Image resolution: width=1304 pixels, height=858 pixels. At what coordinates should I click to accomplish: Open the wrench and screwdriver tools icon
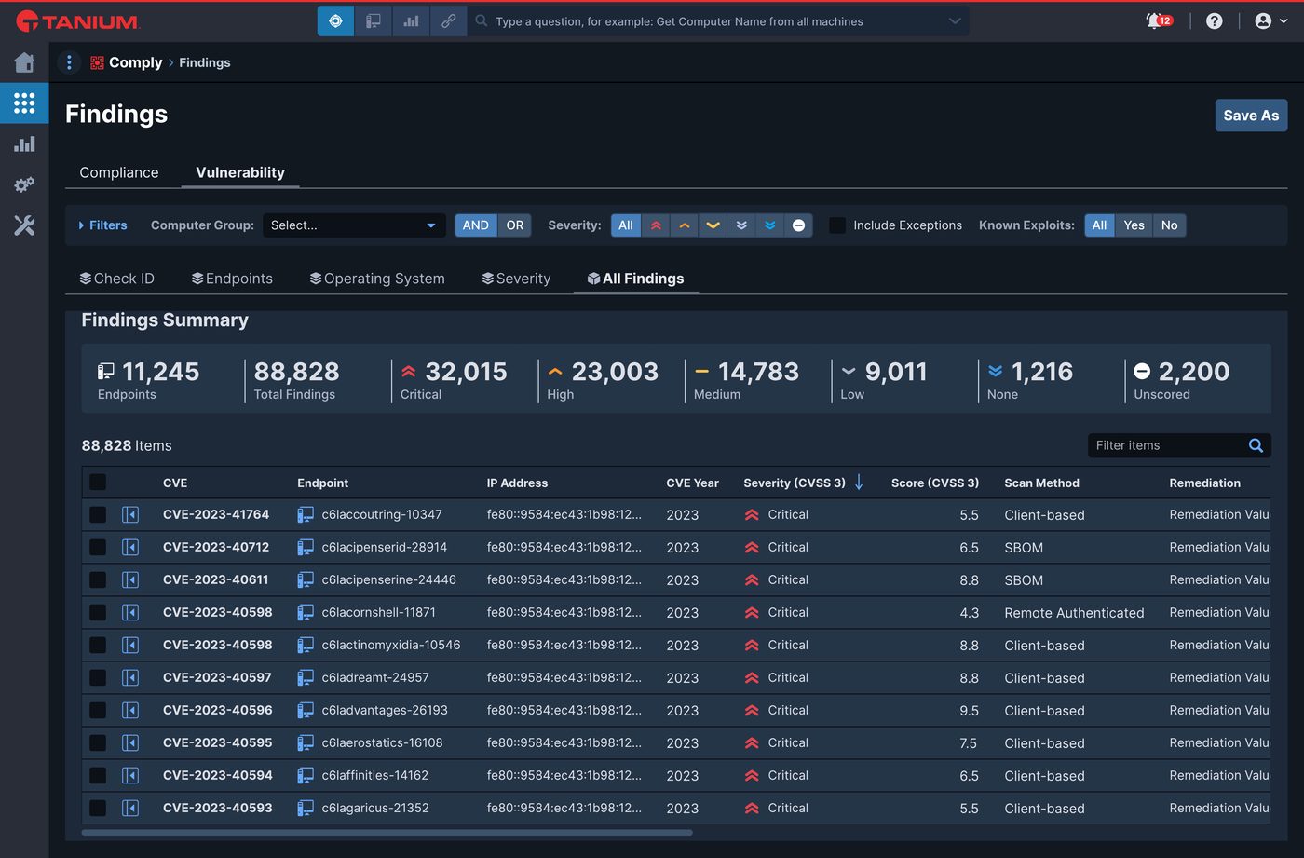pyautogui.click(x=24, y=225)
